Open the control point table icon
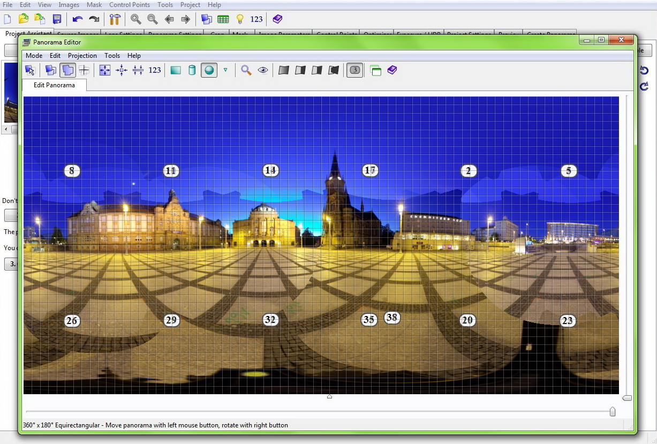 coord(223,19)
